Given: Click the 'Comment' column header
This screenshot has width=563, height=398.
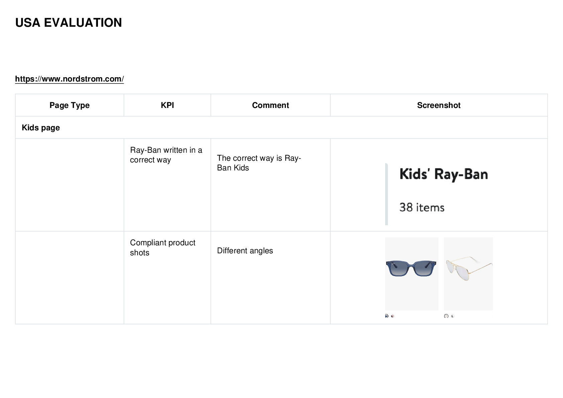Looking at the screenshot, I should (270, 105).
